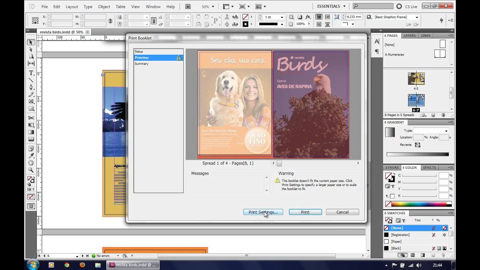This screenshot has height=270, width=480.
Task: Select the Pen tool
Action: [31, 87]
